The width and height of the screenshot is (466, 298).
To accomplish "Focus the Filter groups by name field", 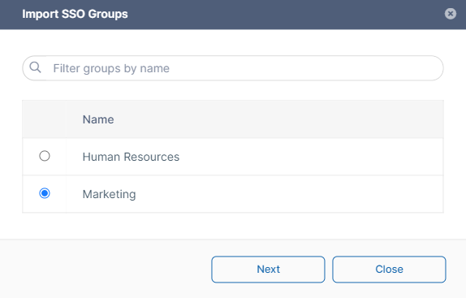I will (233, 68).
